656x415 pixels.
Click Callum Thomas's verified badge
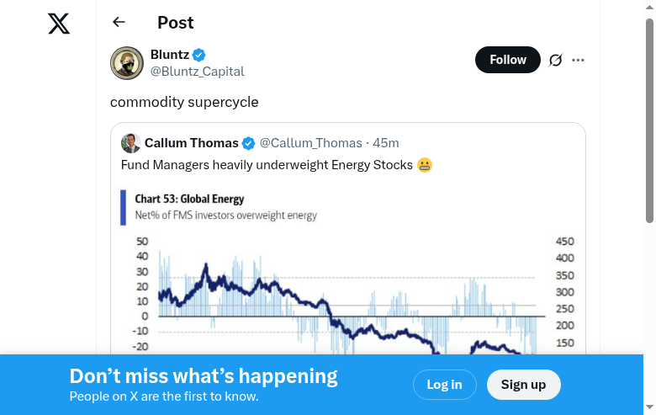(x=249, y=143)
